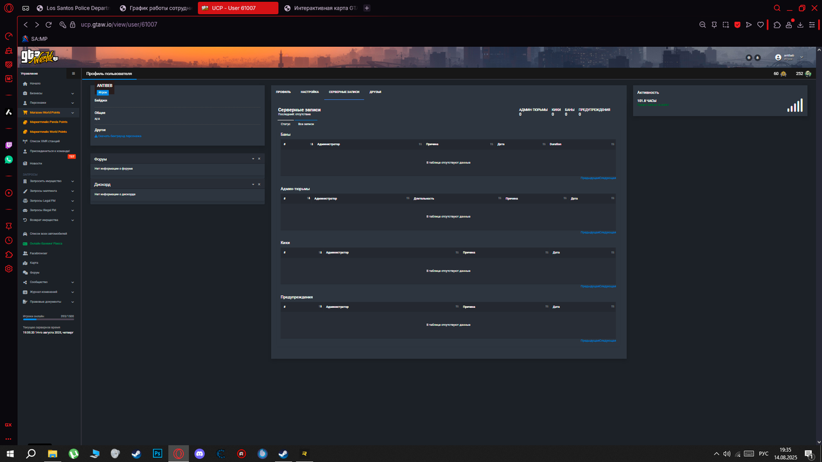The image size is (822, 462).
Task: Open the browser downloads icon
Action: coord(801,24)
